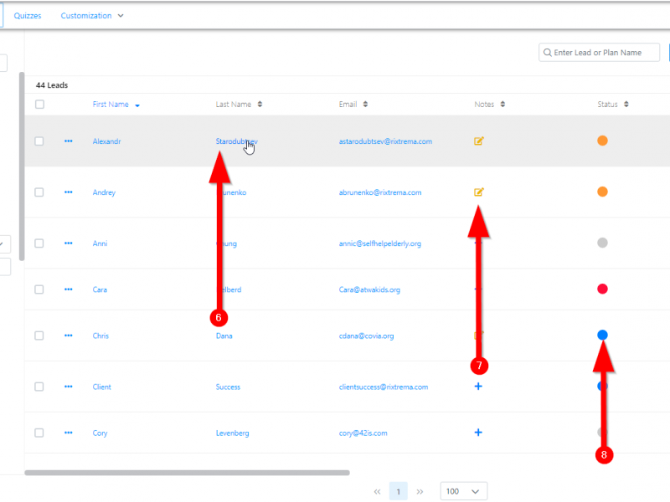Open three-dot menu for Alexandr row

pyautogui.click(x=69, y=141)
